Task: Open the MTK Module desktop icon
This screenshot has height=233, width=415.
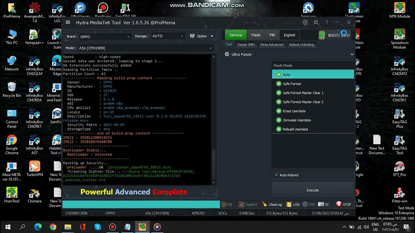Action: [x=399, y=10]
